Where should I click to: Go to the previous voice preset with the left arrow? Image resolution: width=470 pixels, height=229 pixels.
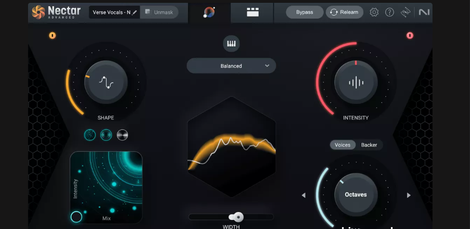pos(303,195)
